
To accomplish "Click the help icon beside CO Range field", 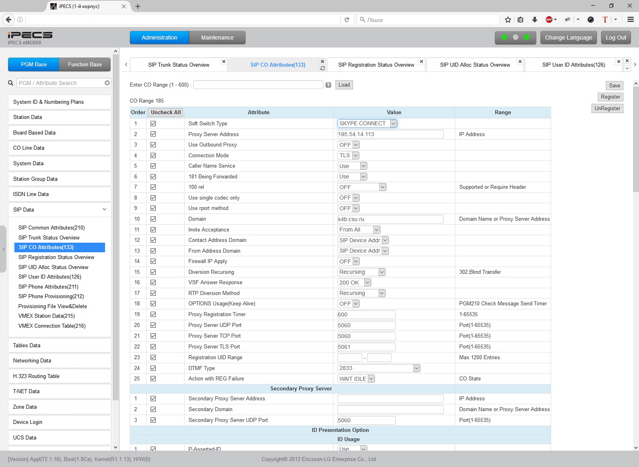I will 328,85.
